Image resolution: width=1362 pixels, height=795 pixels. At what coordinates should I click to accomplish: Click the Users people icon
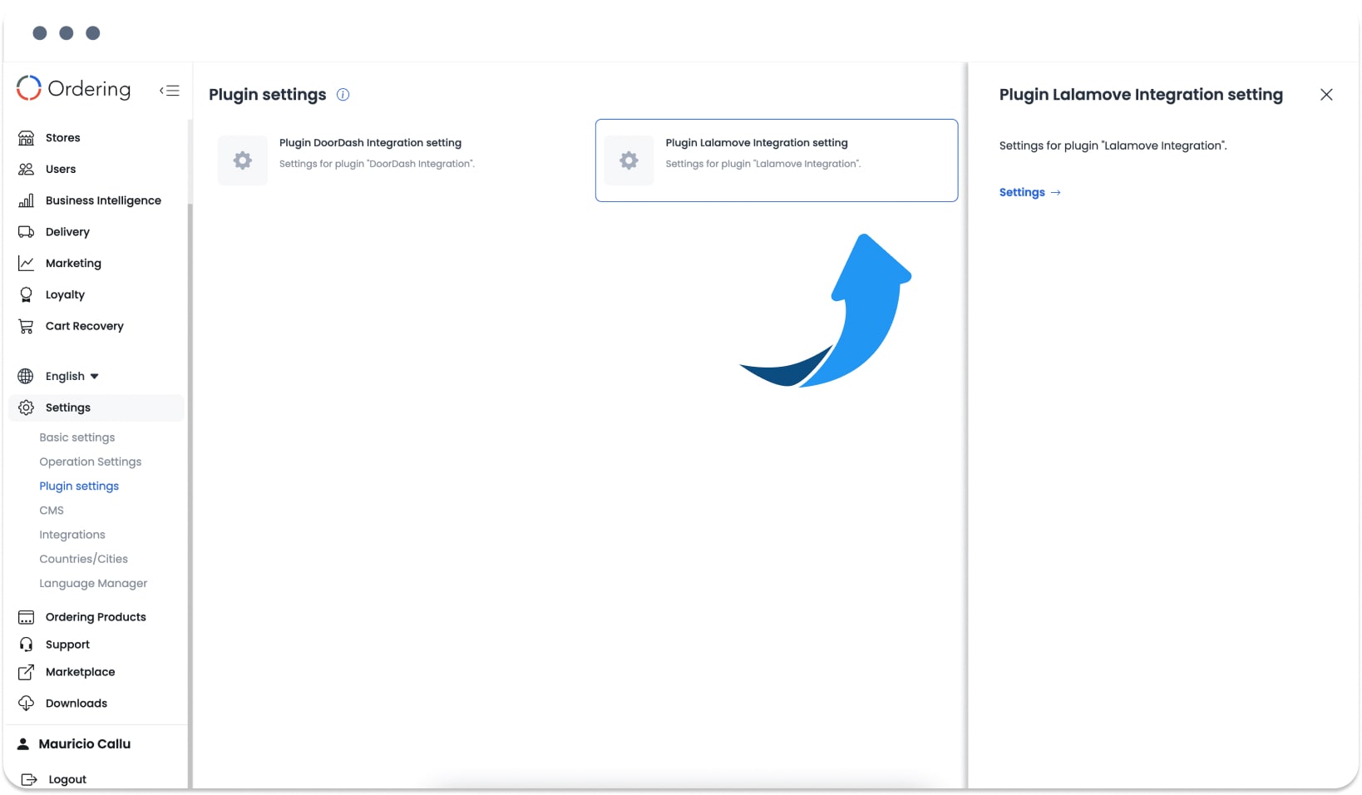[x=27, y=169]
